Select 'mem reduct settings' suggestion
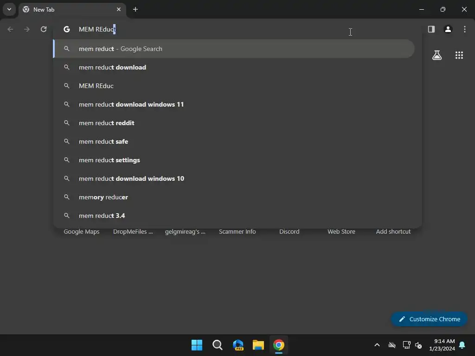The height and width of the screenshot is (356, 475). coord(234,160)
